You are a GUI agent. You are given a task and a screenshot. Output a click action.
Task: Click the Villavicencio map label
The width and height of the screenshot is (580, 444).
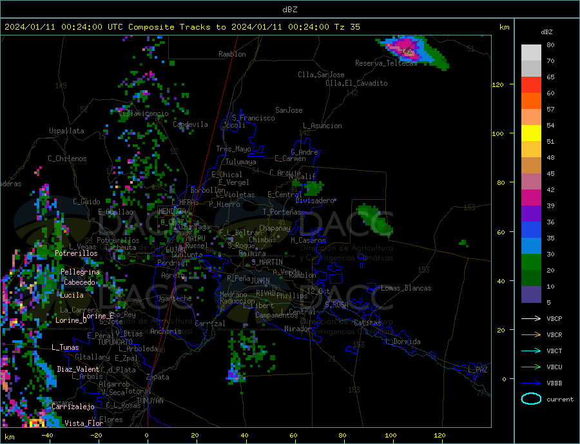coord(144,113)
